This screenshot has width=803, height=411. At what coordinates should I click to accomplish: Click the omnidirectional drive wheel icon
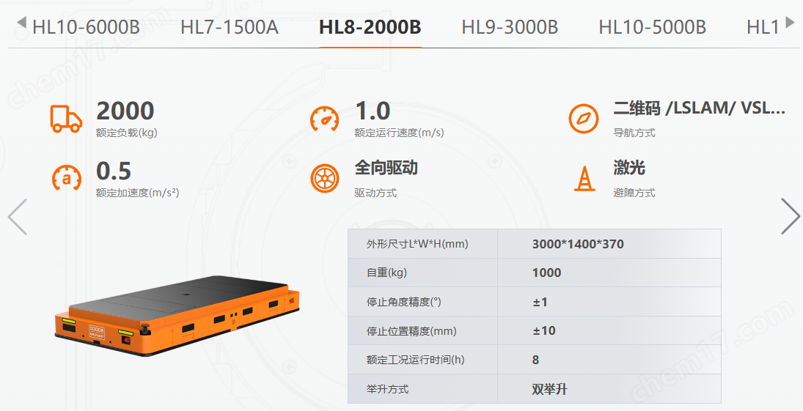(325, 179)
